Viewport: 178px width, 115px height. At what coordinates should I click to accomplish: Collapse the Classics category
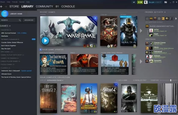(5, 68)
